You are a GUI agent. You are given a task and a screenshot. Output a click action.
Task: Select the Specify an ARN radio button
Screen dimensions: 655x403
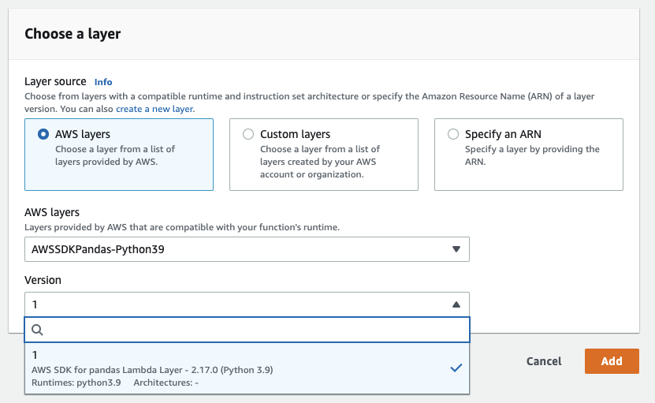pyautogui.click(x=452, y=134)
